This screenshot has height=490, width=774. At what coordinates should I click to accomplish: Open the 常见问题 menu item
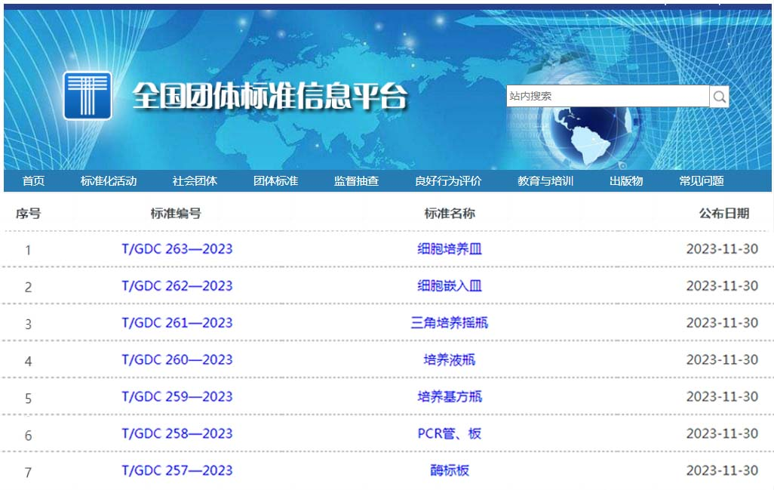click(x=700, y=180)
